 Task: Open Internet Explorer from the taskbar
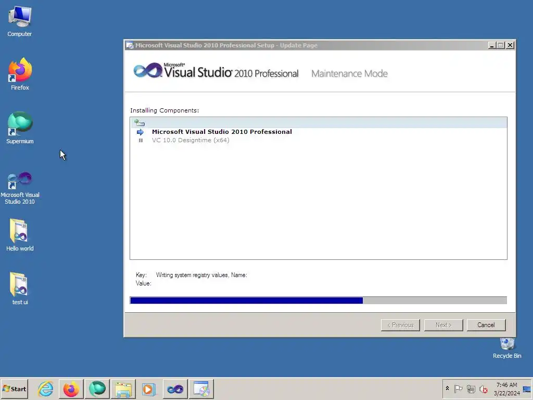(x=46, y=389)
